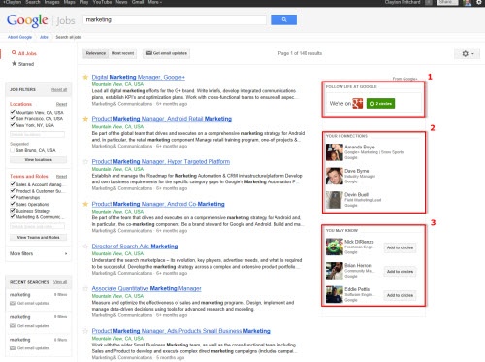
Task: Click the teams and roles filter text box
Action: coord(37,227)
